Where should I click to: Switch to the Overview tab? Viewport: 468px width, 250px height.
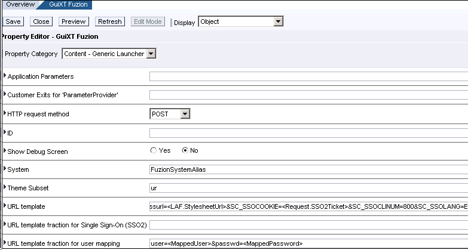click(x=20, y=4)
